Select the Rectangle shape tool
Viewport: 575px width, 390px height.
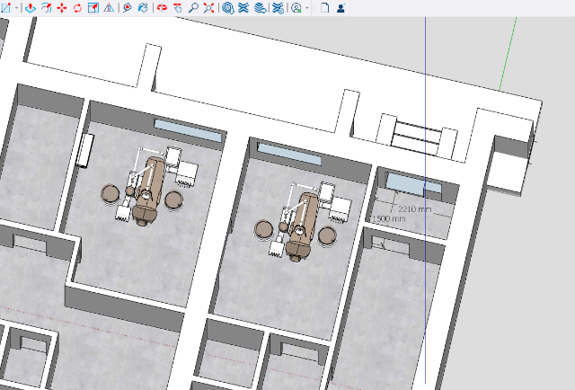coord(4,8)
